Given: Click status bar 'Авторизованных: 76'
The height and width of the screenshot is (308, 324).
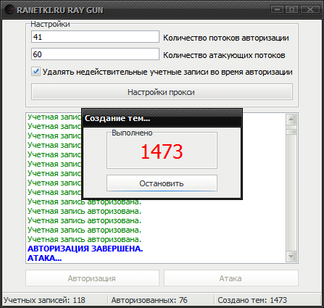Looking at the screenshot, I should pos(149,300).
